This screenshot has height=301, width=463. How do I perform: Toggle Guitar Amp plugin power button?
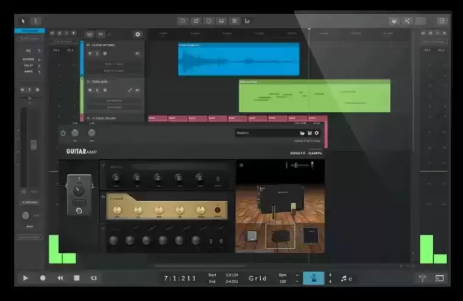(x=63, y=133)
